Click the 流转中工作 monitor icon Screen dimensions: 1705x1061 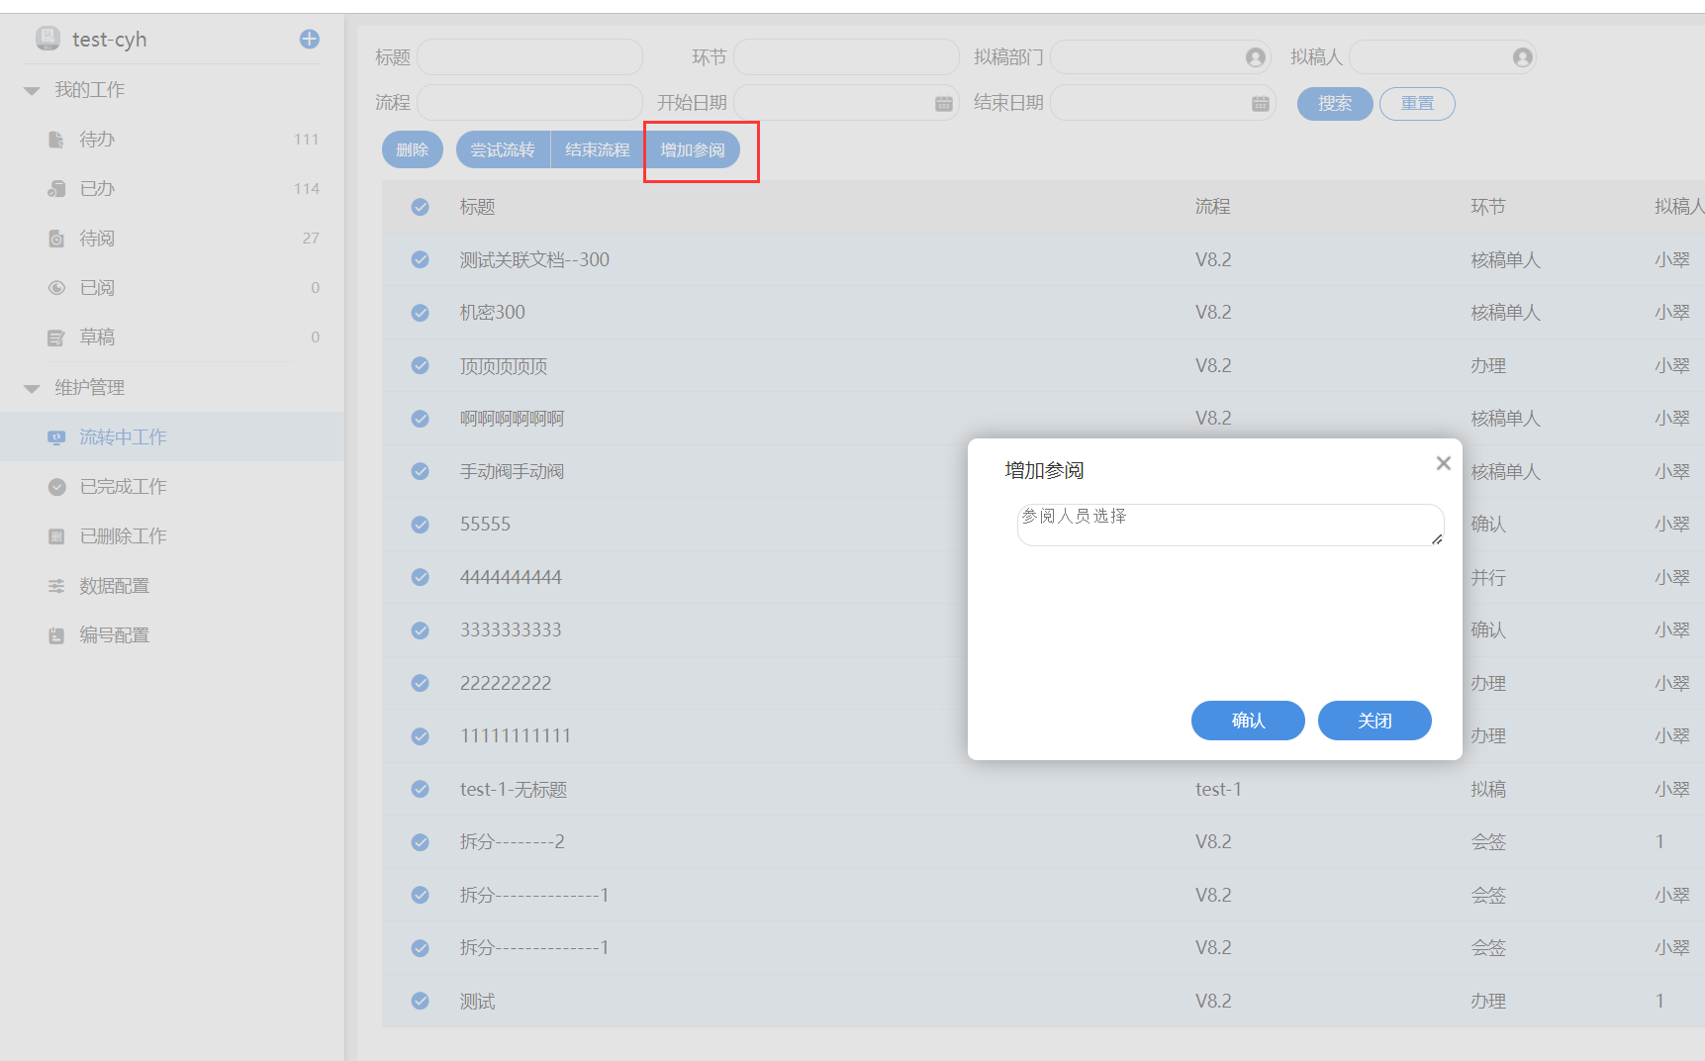point(56,437)
